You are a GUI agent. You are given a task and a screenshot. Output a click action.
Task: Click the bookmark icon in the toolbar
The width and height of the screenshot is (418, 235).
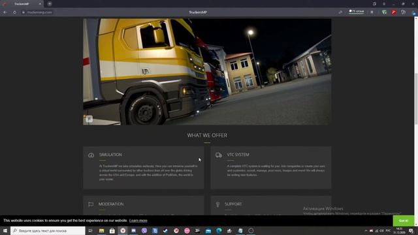pyautogui.click(x=372, y=12)
